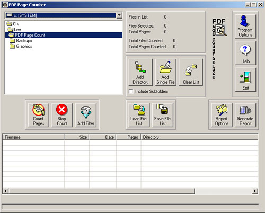Click the Total Pages Counted label
Image resolution: width=265 pixels, height=213 pixels.
pyautogui.click(x=147, y=47)
